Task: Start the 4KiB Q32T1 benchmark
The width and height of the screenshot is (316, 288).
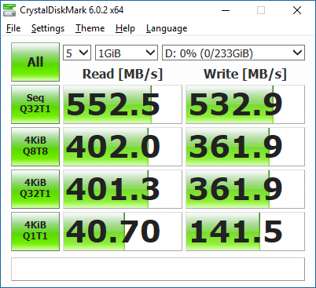Action: pos(35,189)
